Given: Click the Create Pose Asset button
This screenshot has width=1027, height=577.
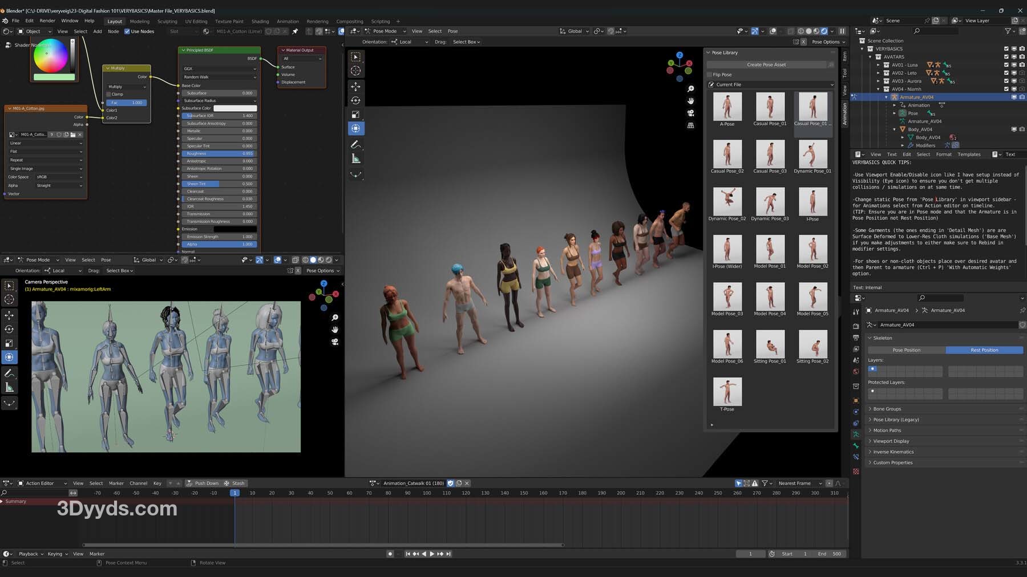Looking at the screenshot, I should pos(766,64).
